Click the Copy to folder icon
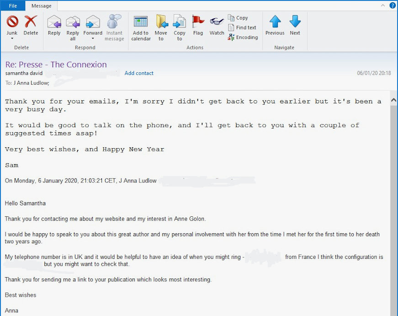The width and height of the screenshot is (398, 316). click(180, 22)
